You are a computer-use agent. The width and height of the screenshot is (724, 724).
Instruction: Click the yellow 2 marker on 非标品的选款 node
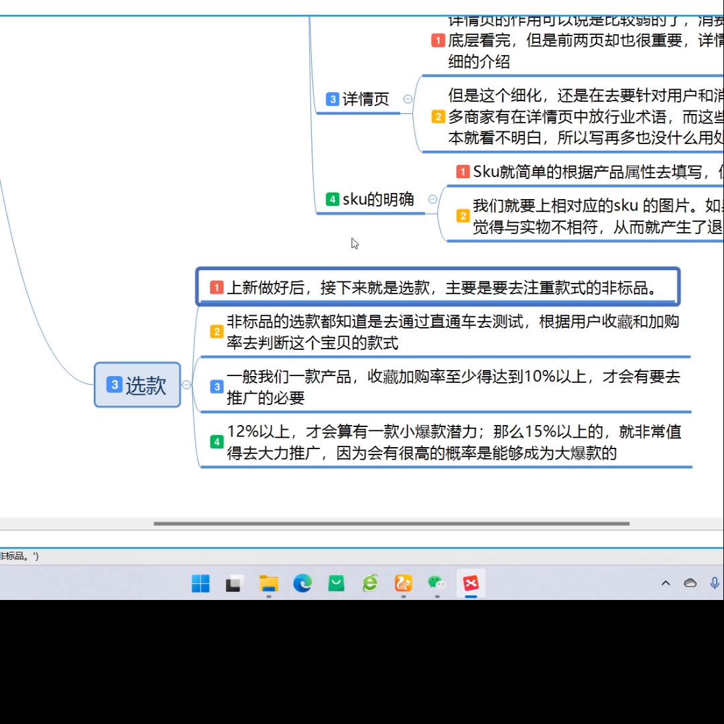coord(216,331)
